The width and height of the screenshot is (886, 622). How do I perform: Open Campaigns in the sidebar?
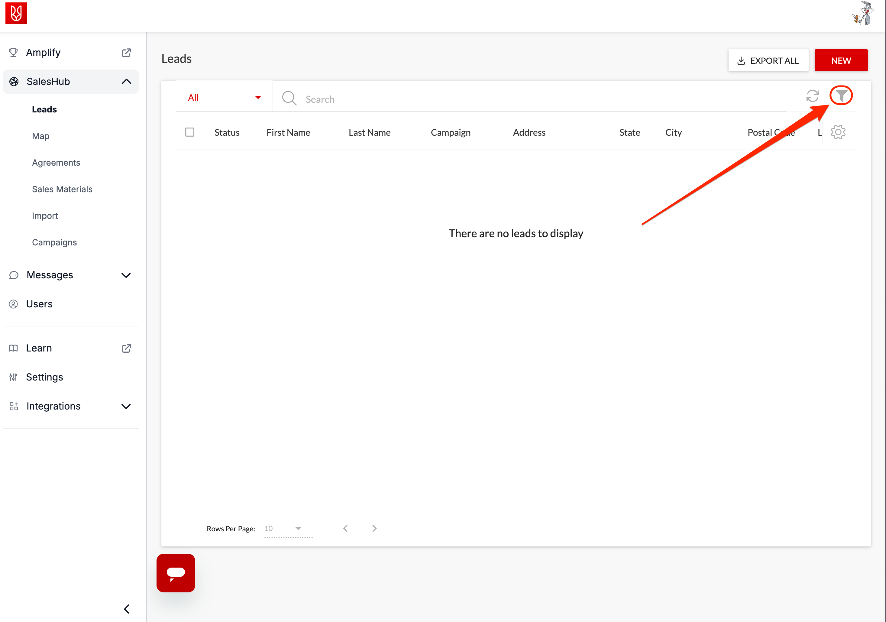54,242
